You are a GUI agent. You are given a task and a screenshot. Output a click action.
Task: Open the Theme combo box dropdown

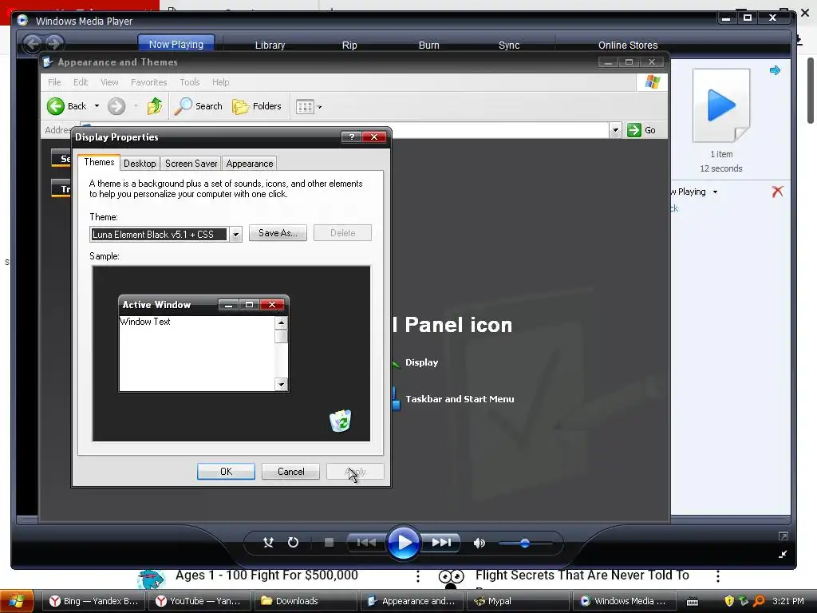pos(235,235)
